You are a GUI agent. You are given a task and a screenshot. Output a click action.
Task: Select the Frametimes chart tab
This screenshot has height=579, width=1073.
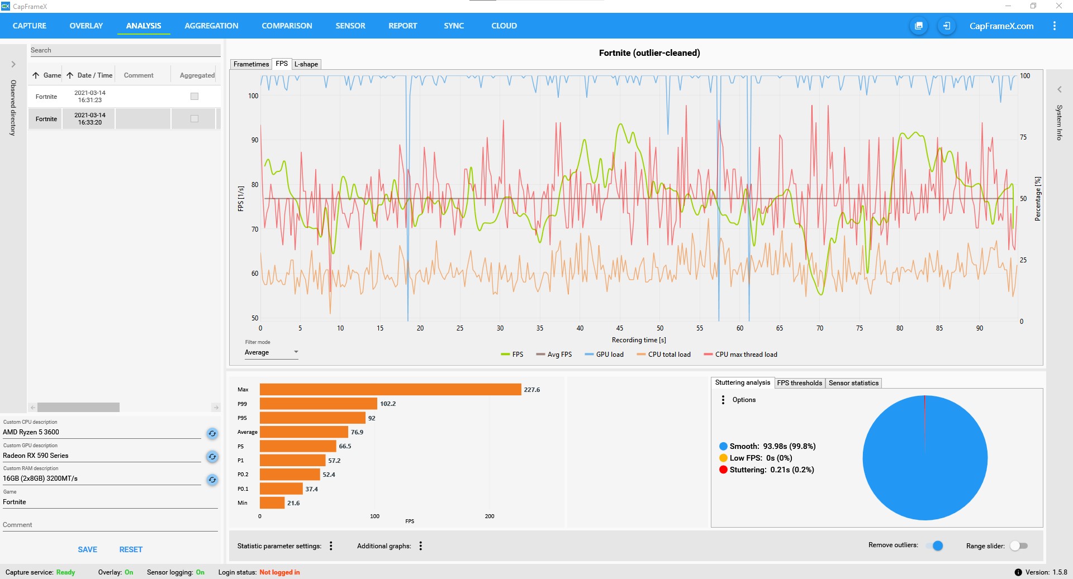click(251, 64)
